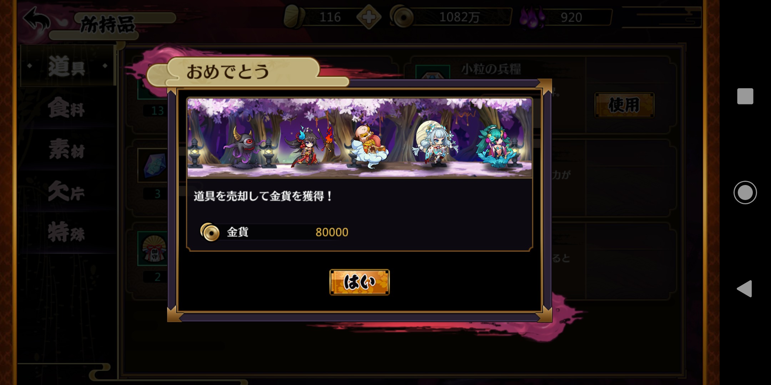Tap the Android recent apps square button
Viewport: 771px width, 385px height.
coord(745,96)
